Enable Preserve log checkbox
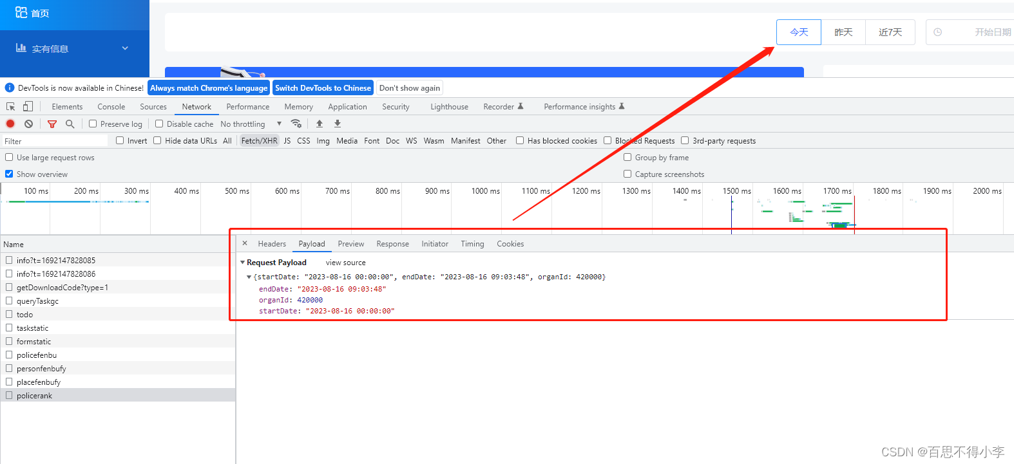The height and width of the screenshot is (464, 1014). 93,124
